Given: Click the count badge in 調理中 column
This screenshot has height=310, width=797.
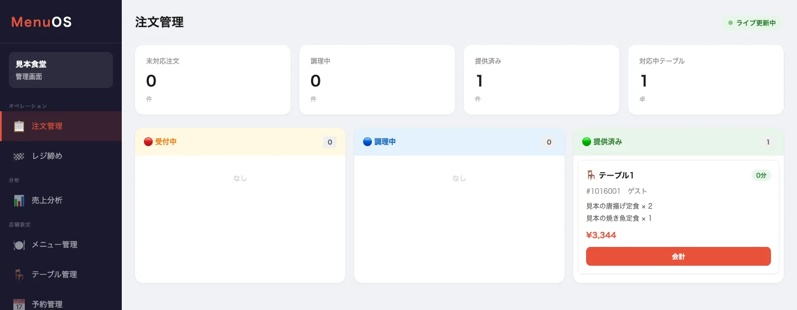Looking at the screenshot, I should 549,142.
